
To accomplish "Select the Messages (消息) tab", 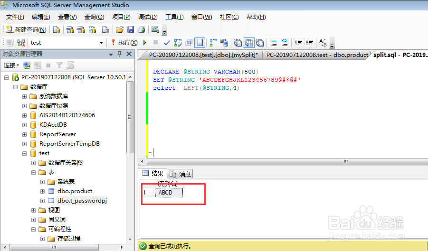I will pyautogui.click(x=180, y=174).
